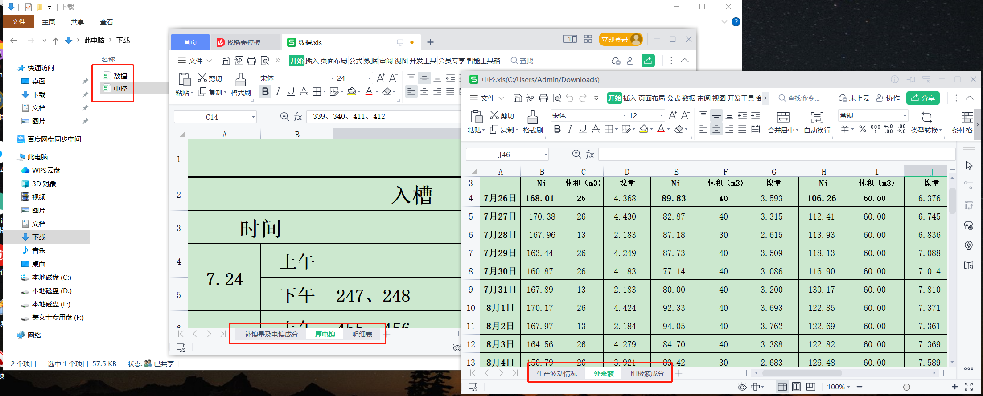The image size is (983, 396).
Task: Switch 中控 to normal grid view
Action: coord(782,387)
